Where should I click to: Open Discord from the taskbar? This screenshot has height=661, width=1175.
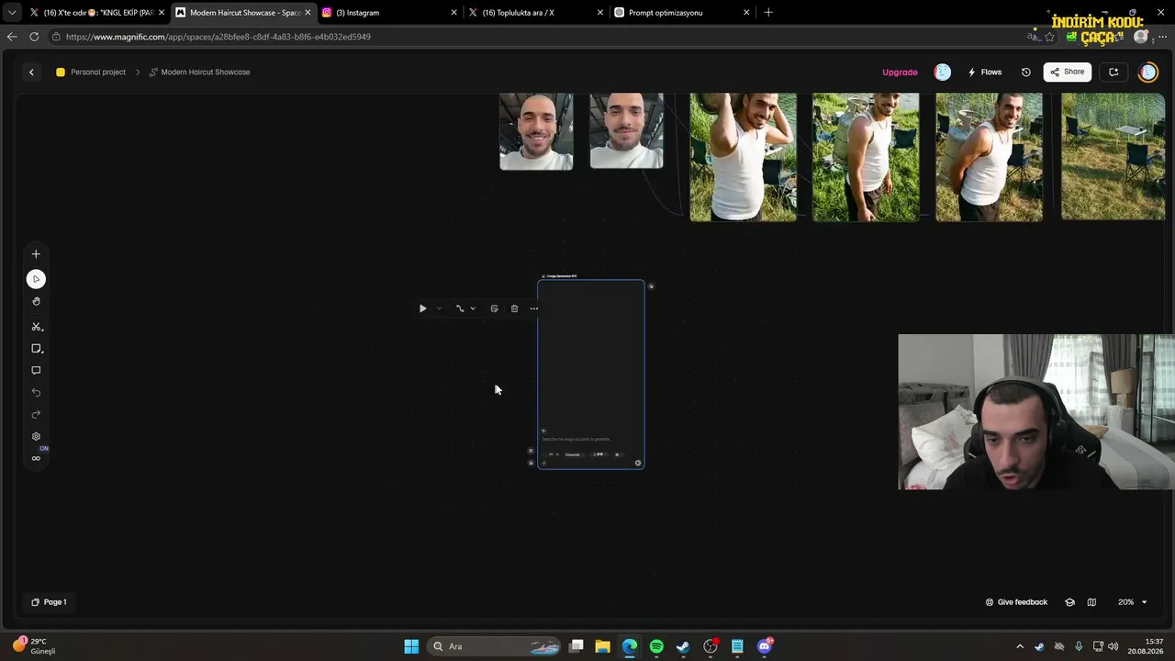[x=764, y=646]
